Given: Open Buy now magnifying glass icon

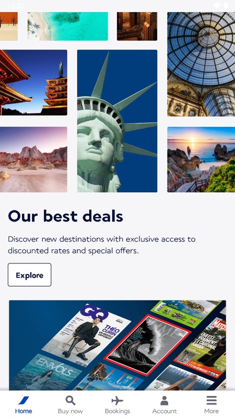Looking at the screenshot, I should pyautogui.click(x=70, y=400).
